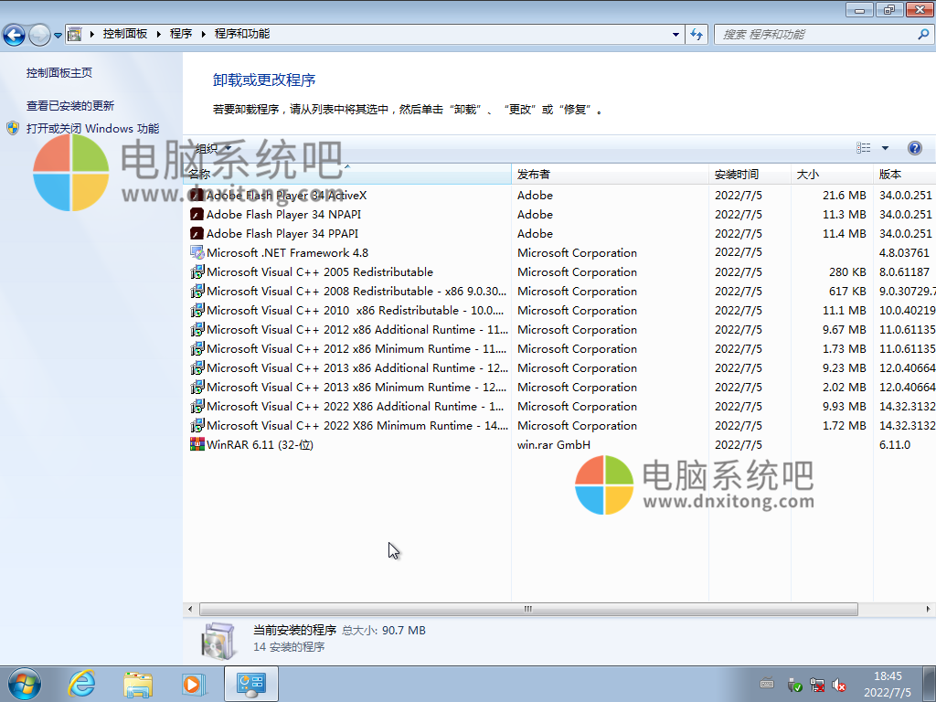
Task: Click the change view icon in toolbar
Action: [x=864, y=148]
